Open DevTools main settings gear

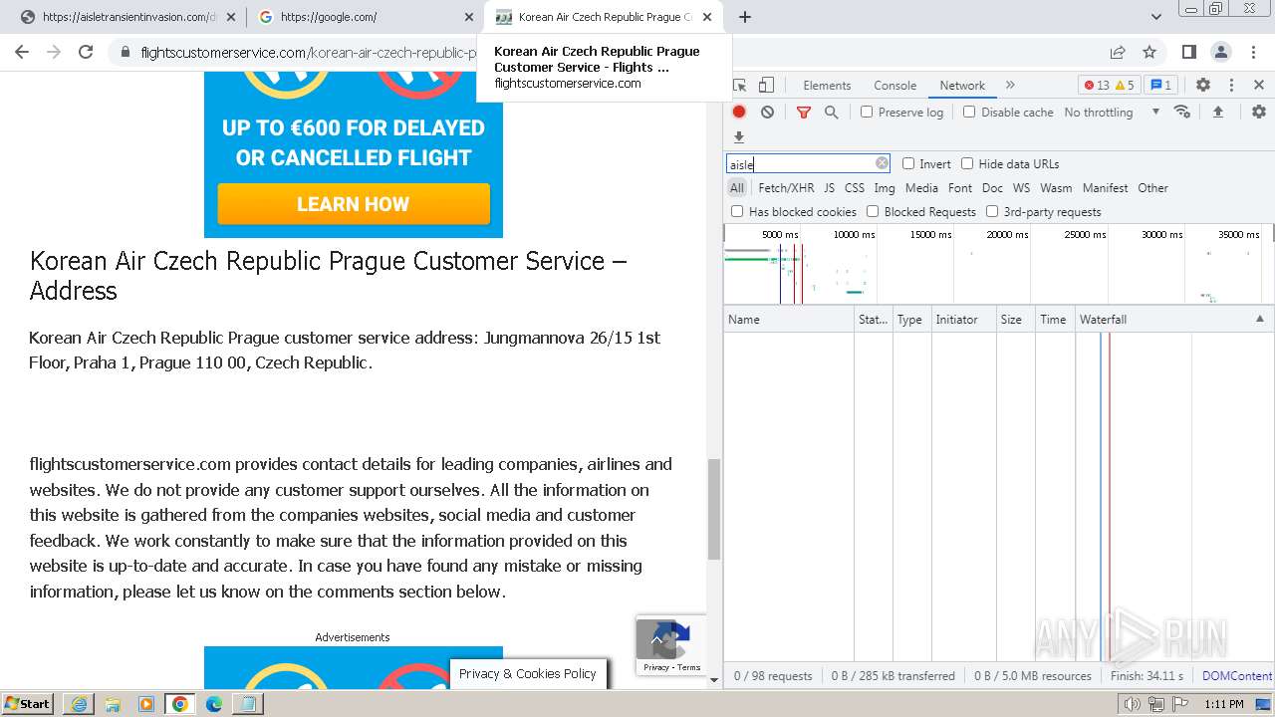tap(1203, 86)
